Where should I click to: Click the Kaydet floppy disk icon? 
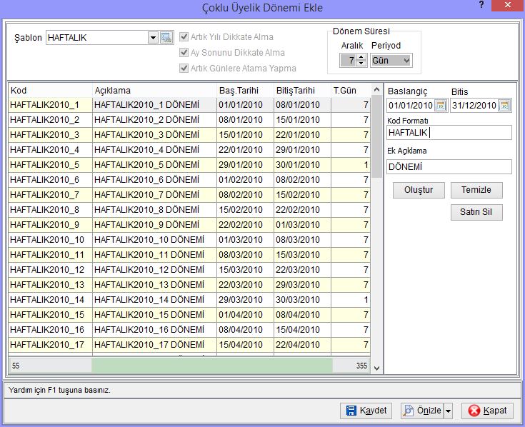[351, 411]
